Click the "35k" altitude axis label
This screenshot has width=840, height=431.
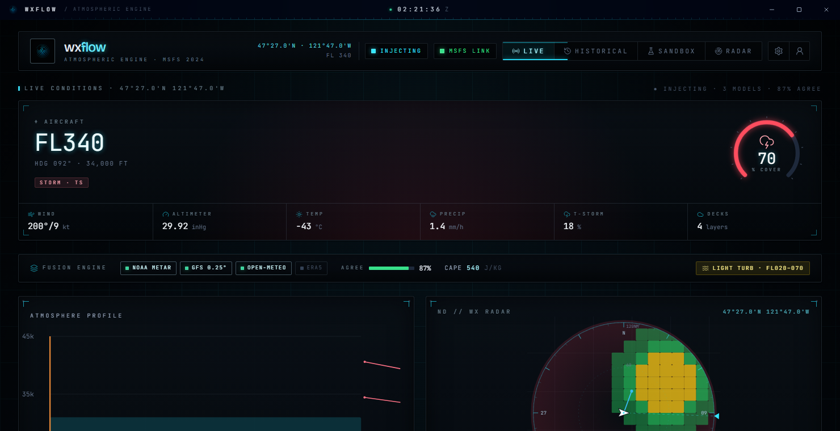(x=28, y=395)
